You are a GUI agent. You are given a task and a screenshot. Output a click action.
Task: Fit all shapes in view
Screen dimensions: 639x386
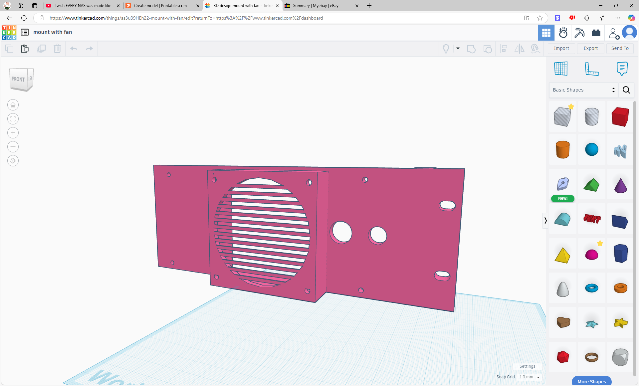[13, 119]
